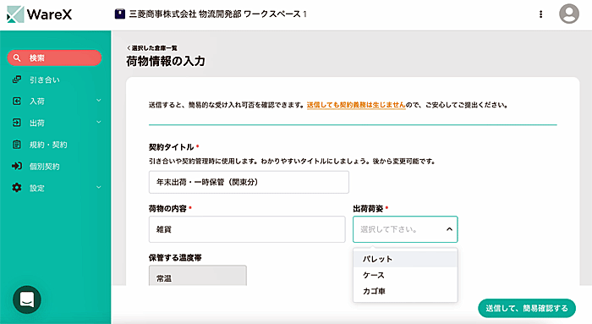Collapse the 出荷荷姿 dropdown
Screen dimensions: 592x324
(x=449, y=229)
